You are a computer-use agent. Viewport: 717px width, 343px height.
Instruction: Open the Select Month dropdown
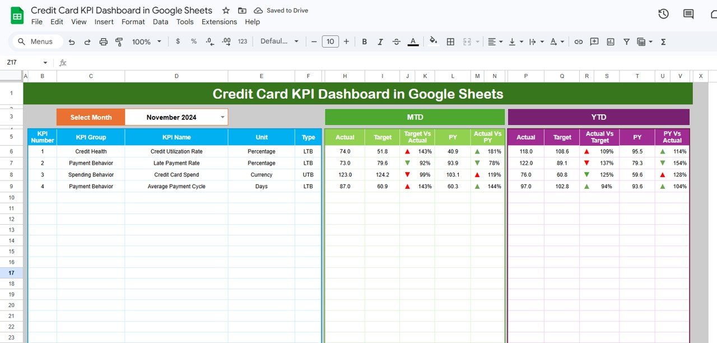point(222,117)
